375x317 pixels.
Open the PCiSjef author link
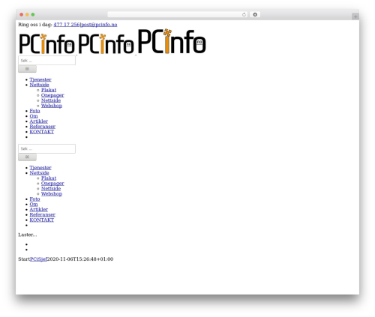[x=38, y=259]
